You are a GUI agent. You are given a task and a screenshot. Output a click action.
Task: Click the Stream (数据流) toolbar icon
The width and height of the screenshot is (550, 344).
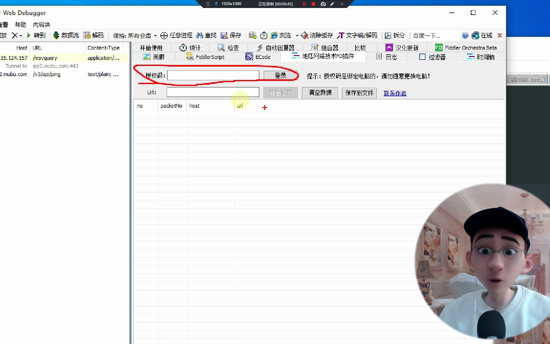[56, 35]
